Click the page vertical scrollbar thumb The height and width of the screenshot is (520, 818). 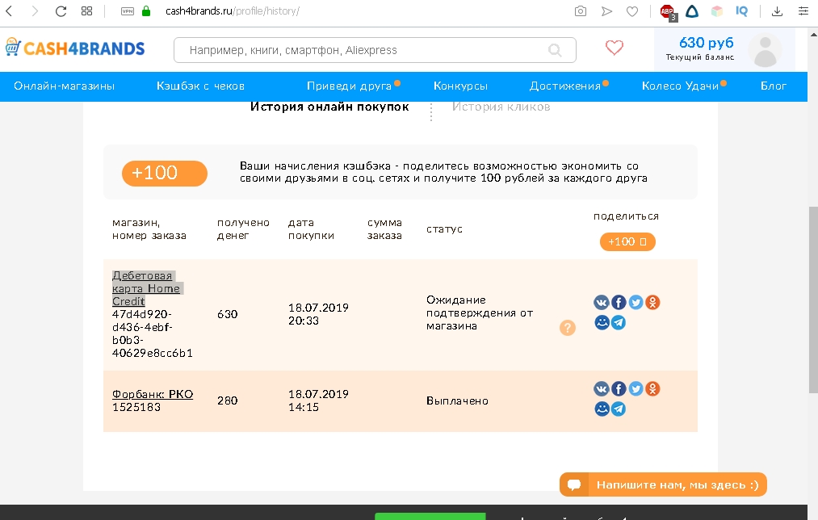pos(813,300)
